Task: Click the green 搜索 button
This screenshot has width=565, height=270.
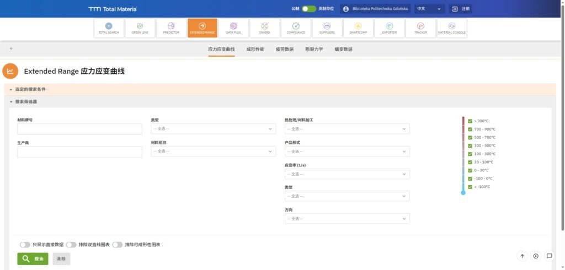Action: 33,258
